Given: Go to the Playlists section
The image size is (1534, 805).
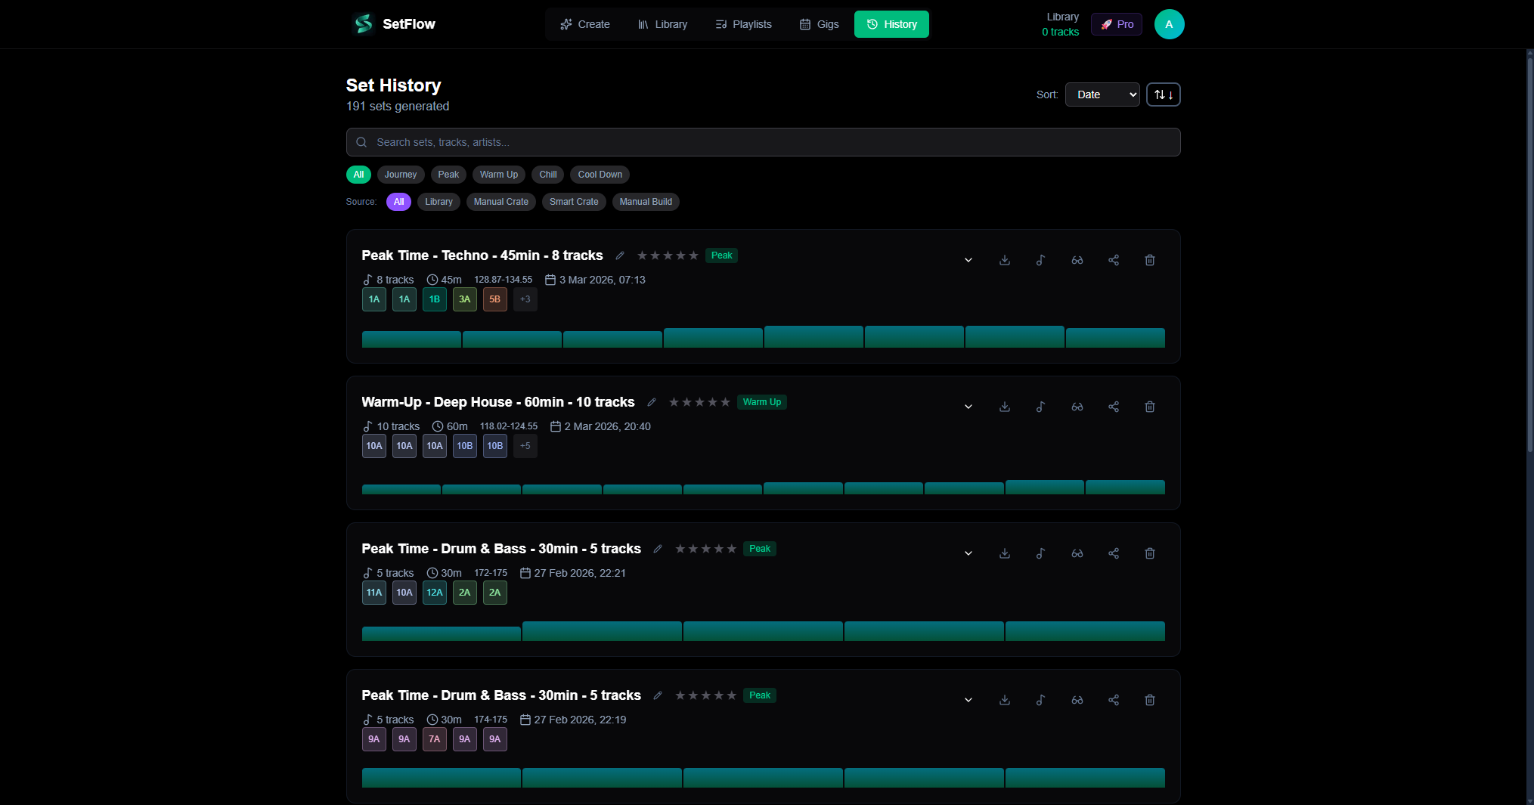Looking at the screenshot, I should (743, 23).
